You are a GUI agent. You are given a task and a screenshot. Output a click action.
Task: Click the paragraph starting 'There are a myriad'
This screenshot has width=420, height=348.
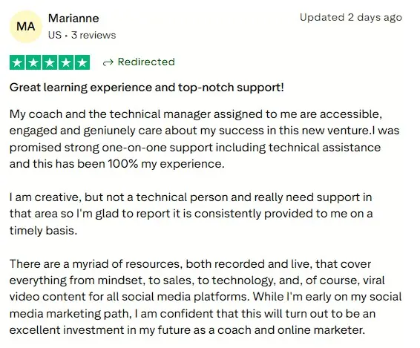click(x=206, y=297)
